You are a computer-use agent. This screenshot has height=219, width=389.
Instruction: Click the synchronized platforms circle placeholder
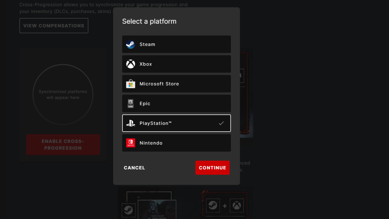(63, 95)
